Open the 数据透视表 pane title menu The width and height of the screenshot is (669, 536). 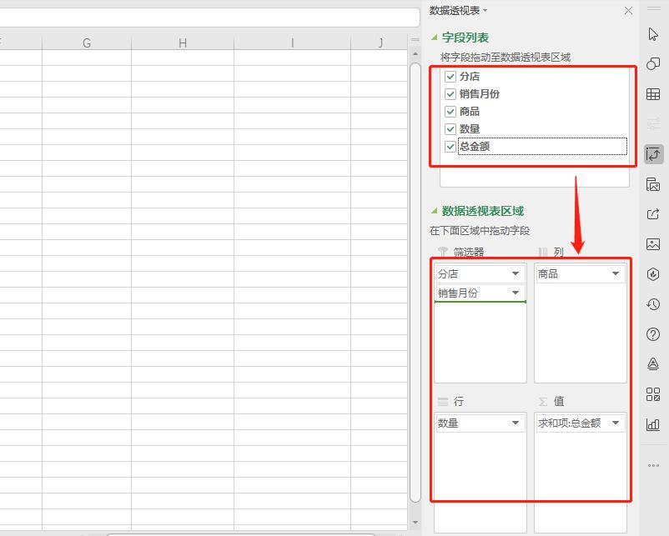(458, 10)
